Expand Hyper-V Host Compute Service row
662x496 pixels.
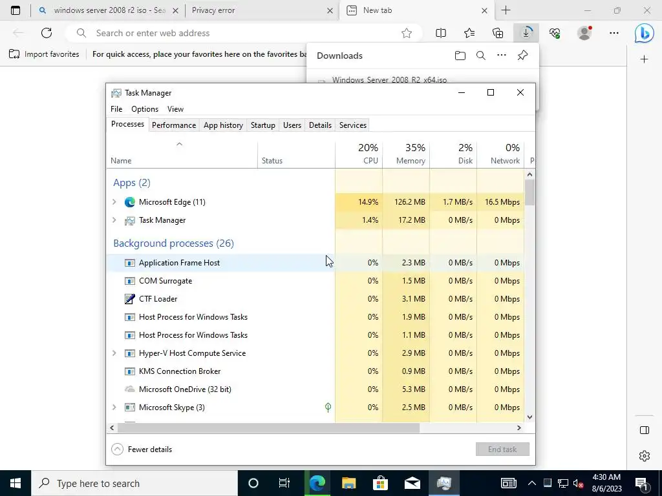[x=114, y=353]
